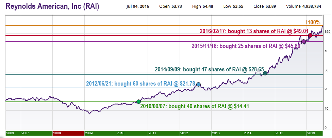Click the Reynolds American, Inc (RAI) title

[52, 6]
